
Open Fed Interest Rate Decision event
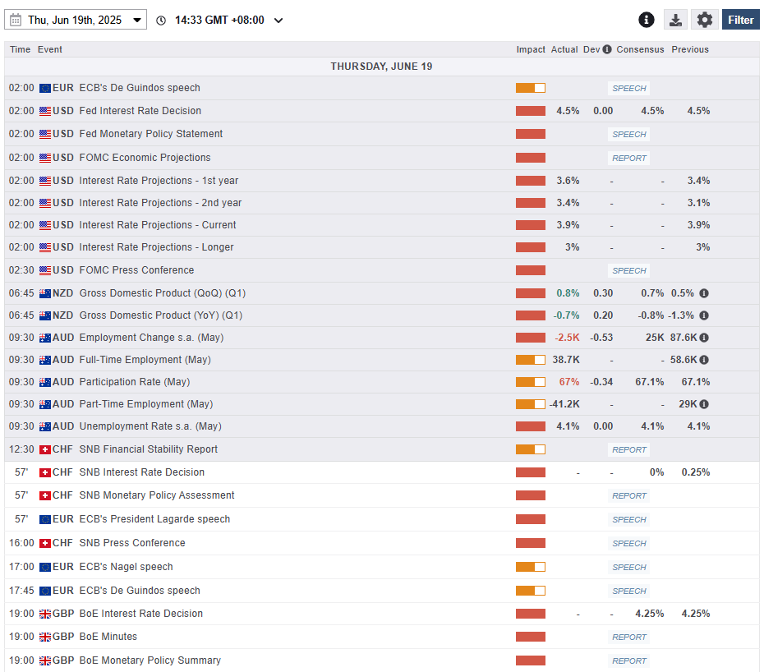click(x=140, y=111)
